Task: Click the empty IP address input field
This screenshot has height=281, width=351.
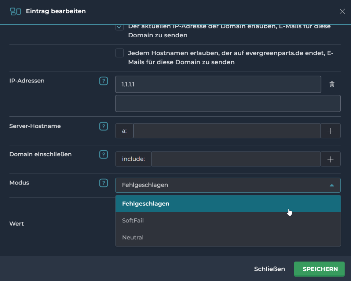Action: coord(228,103)
